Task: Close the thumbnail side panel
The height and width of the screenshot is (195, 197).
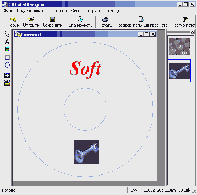Action: (193, 32)
